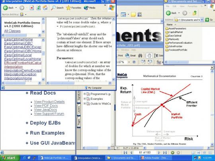This screenshot has width=215, height=161.
Task: Open the InterpolationHome class link
Action: (x=18, y=78)
